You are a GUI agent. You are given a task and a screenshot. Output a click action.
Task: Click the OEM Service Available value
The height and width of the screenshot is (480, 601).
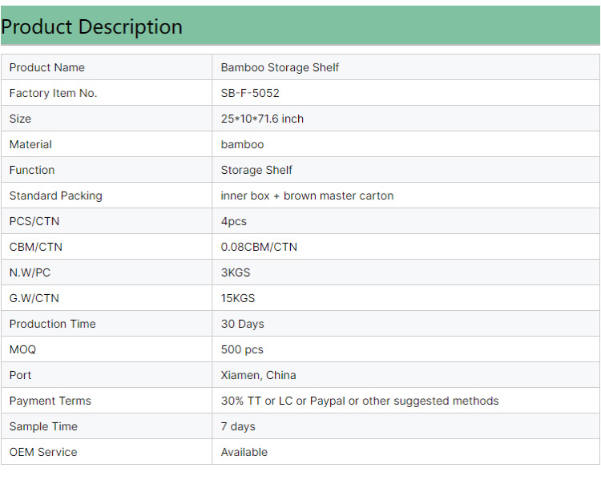click(x=244, y=453)
